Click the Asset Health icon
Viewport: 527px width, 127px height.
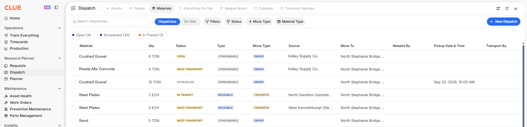6,96
